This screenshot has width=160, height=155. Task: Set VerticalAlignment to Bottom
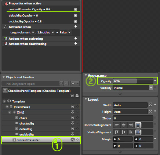[x=131, y=132]
